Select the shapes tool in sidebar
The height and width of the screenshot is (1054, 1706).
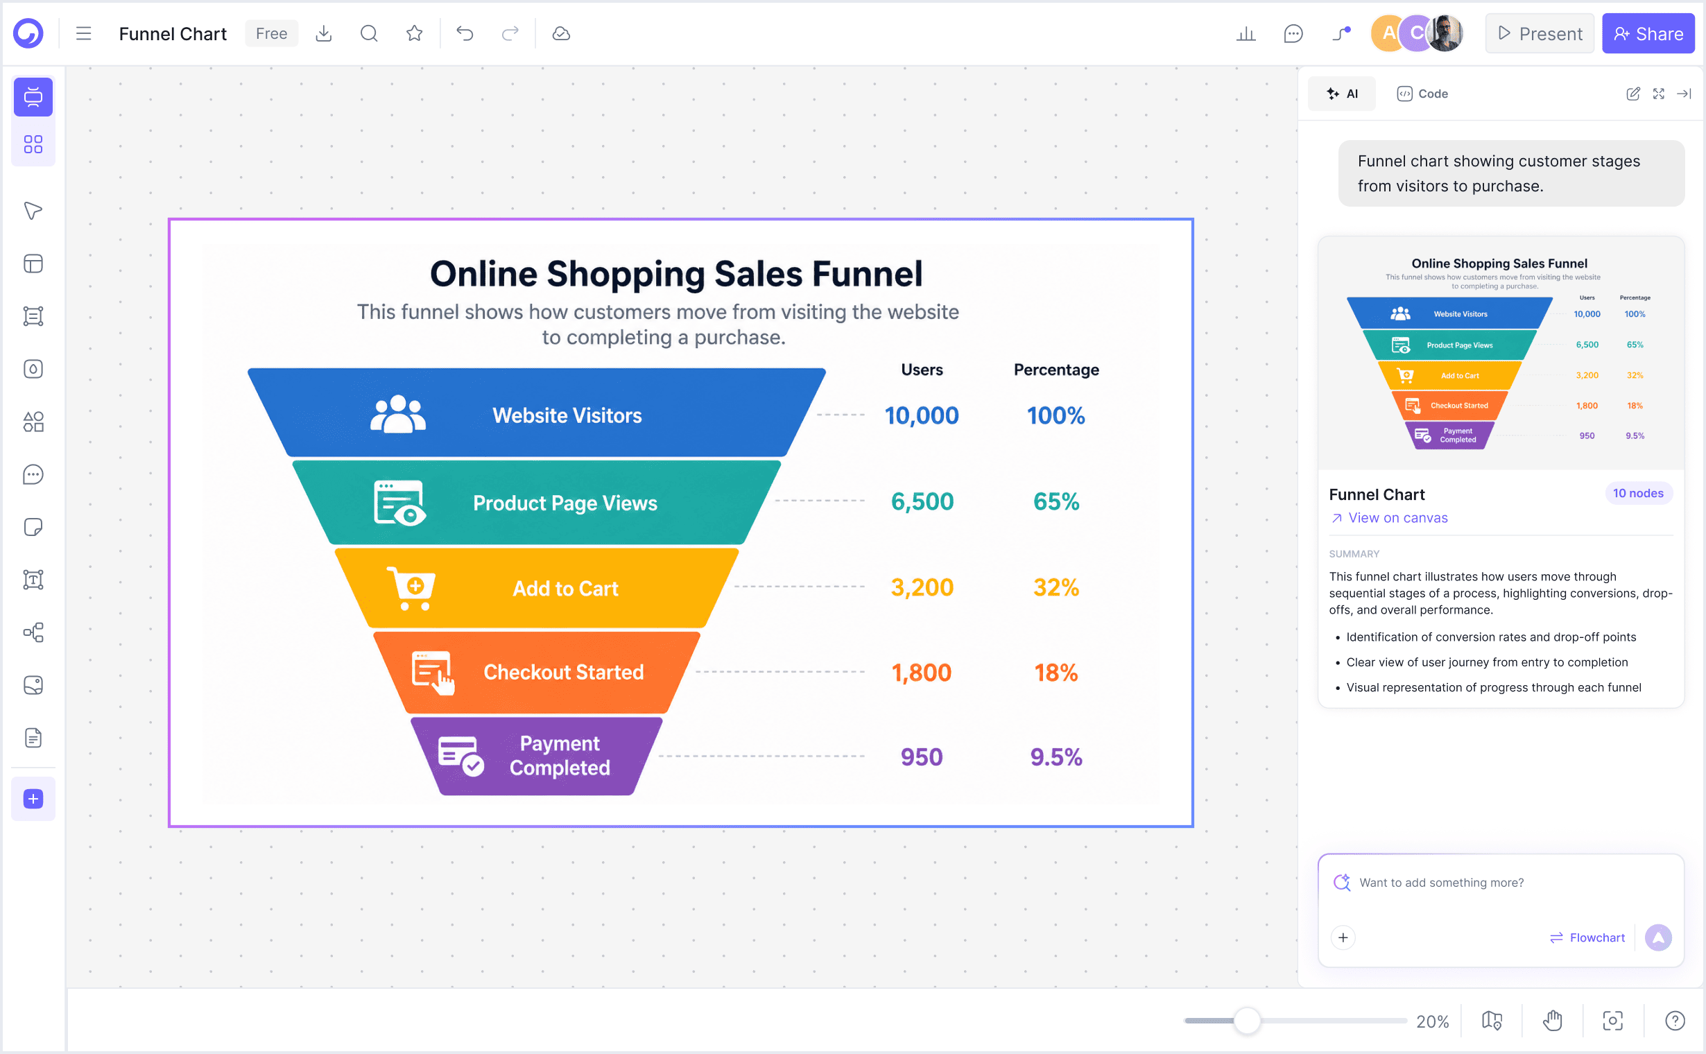pyautogui.click(x=33, y=422)
